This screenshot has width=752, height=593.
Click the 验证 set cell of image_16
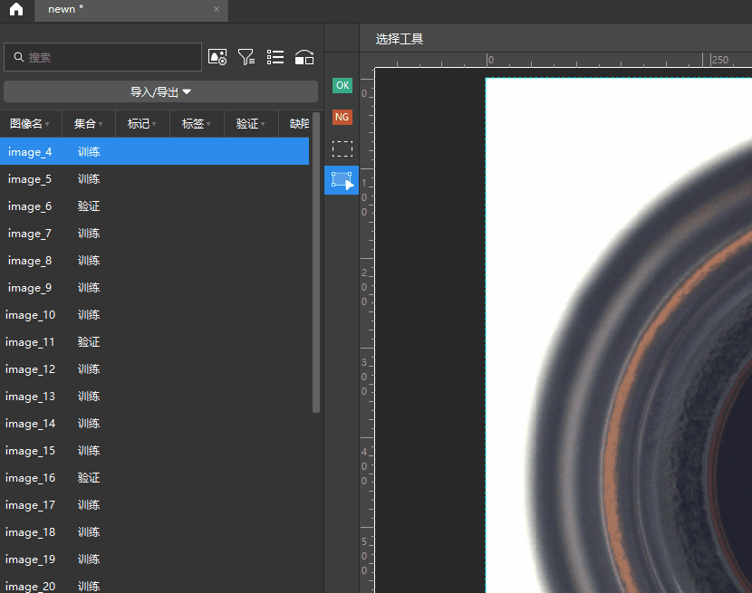89,477
